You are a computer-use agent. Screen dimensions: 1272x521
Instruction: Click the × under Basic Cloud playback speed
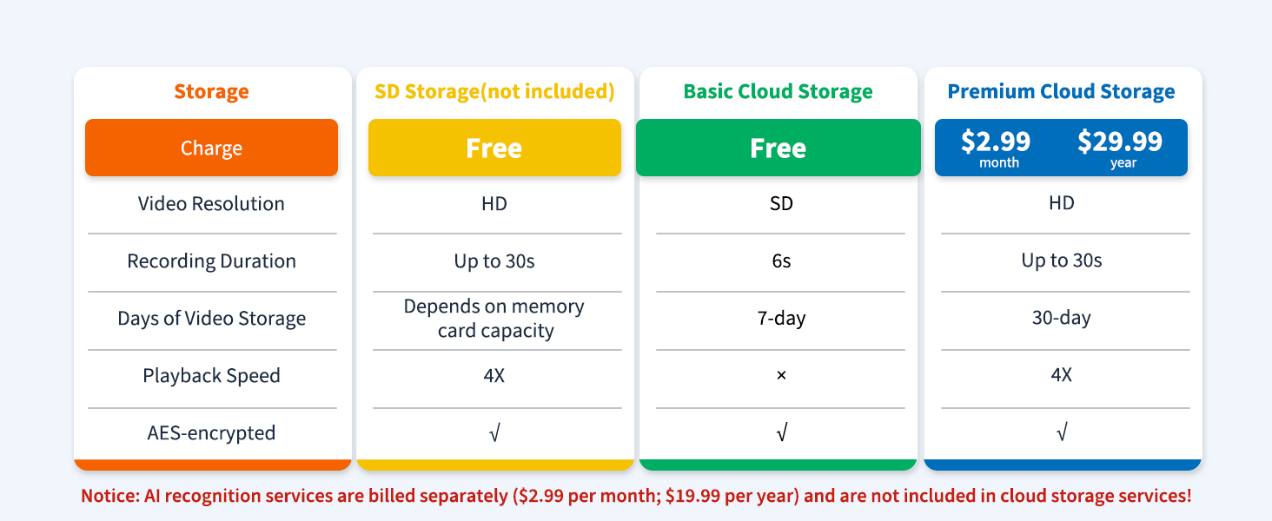pos(781,375)
